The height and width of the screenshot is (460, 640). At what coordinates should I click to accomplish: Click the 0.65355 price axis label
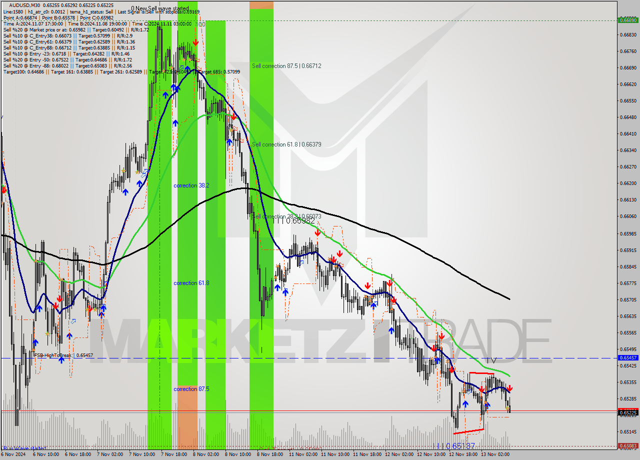[628, 382]
